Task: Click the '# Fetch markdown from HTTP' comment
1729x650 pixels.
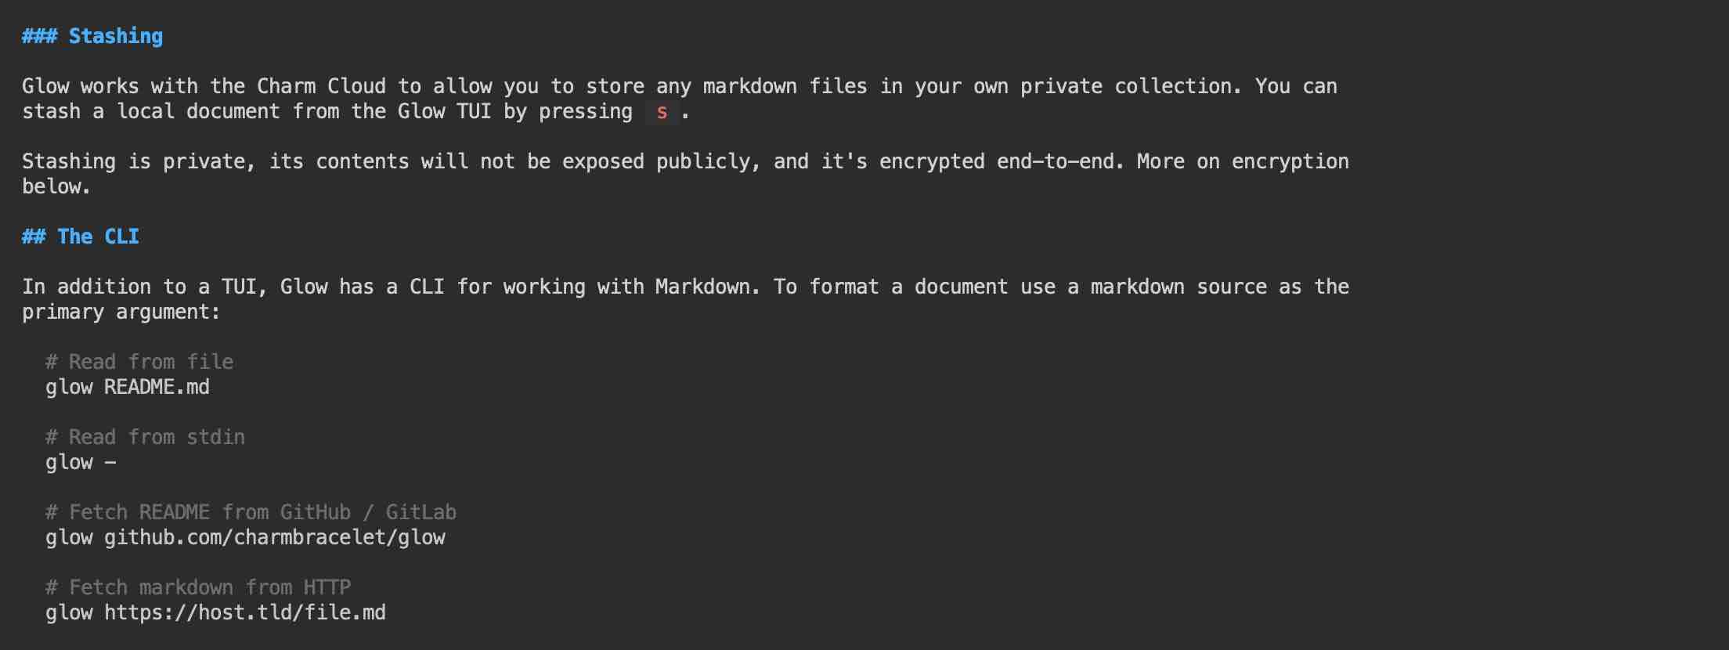Action: coord(198,587)
